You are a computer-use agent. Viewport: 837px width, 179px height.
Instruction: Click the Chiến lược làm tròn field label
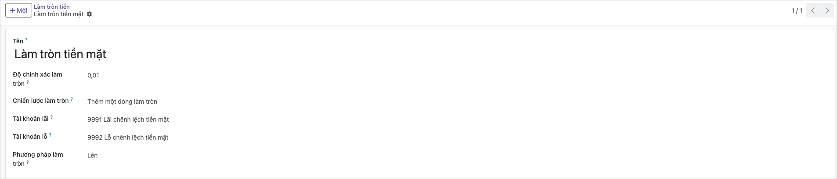click(40, 101)
